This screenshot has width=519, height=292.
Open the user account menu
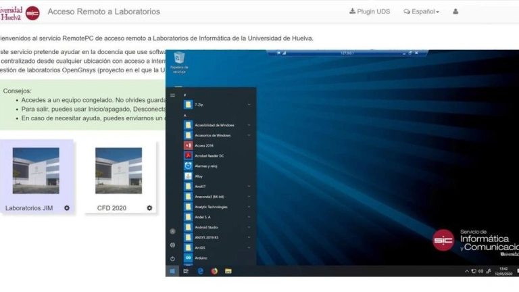pos(455,11)
